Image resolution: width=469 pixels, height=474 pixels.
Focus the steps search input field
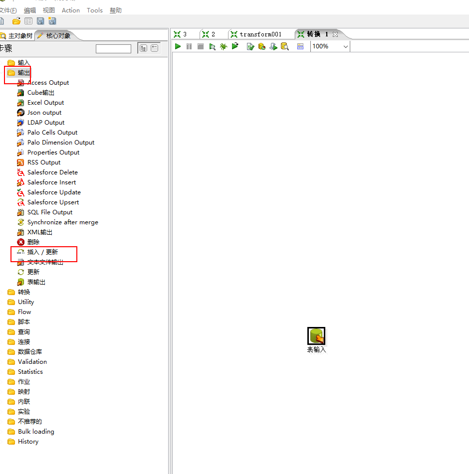(113, 49)
